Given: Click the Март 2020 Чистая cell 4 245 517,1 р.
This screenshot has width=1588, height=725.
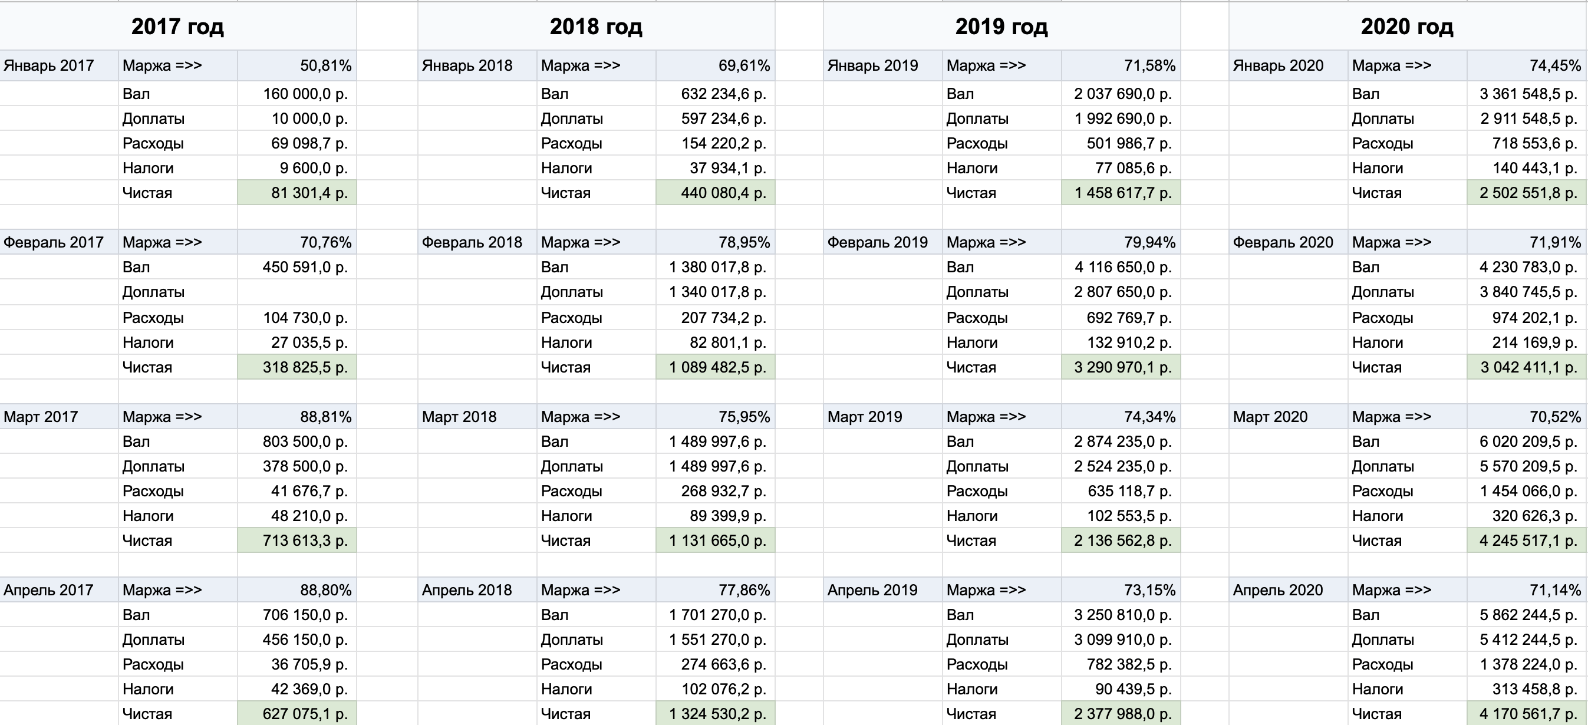Looking at the screenshot, I should click(1528, 540).
